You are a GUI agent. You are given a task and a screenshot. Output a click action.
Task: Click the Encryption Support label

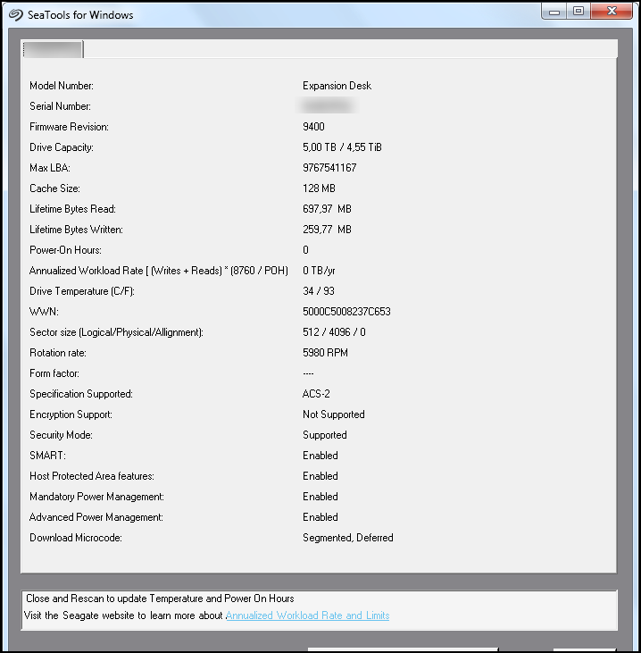pyautogui.click(x=71, y=414)
